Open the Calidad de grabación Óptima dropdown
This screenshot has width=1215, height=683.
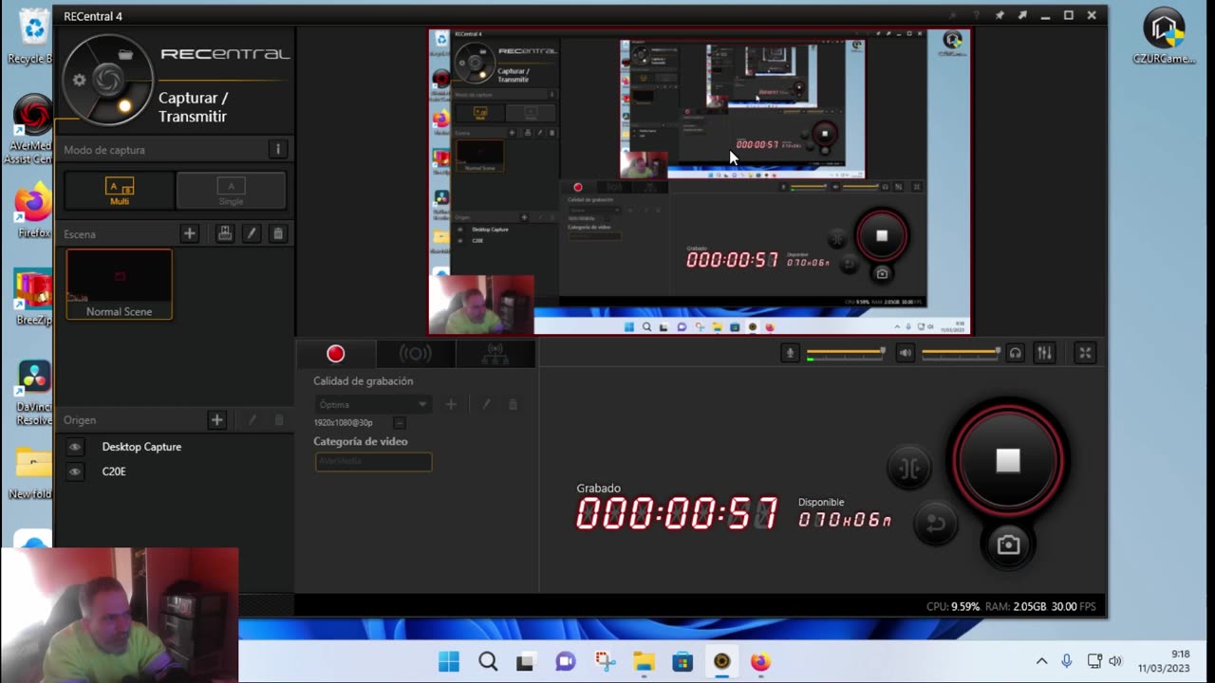[x=373, y=404]
